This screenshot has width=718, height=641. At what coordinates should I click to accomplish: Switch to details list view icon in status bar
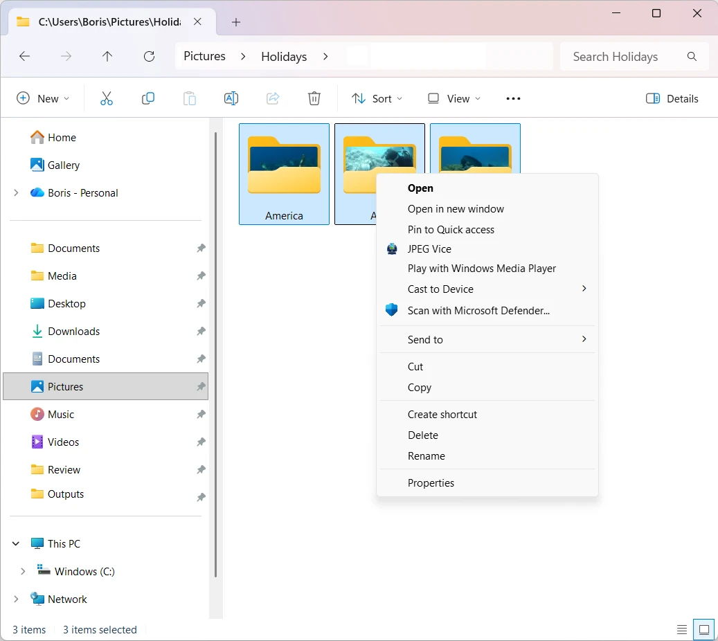point(682,629)
